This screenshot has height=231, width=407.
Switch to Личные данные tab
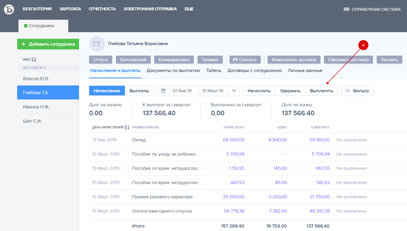pos(305,70)
